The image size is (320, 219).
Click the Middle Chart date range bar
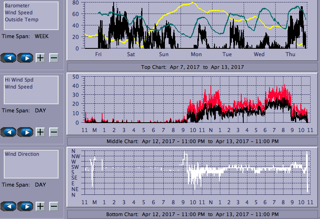coord(192,141)
